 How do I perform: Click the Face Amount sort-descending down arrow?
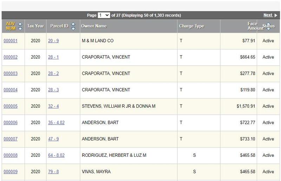269,28
